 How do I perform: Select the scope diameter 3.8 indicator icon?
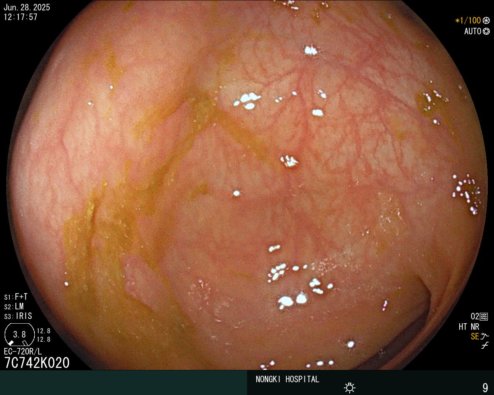point(20,334)
